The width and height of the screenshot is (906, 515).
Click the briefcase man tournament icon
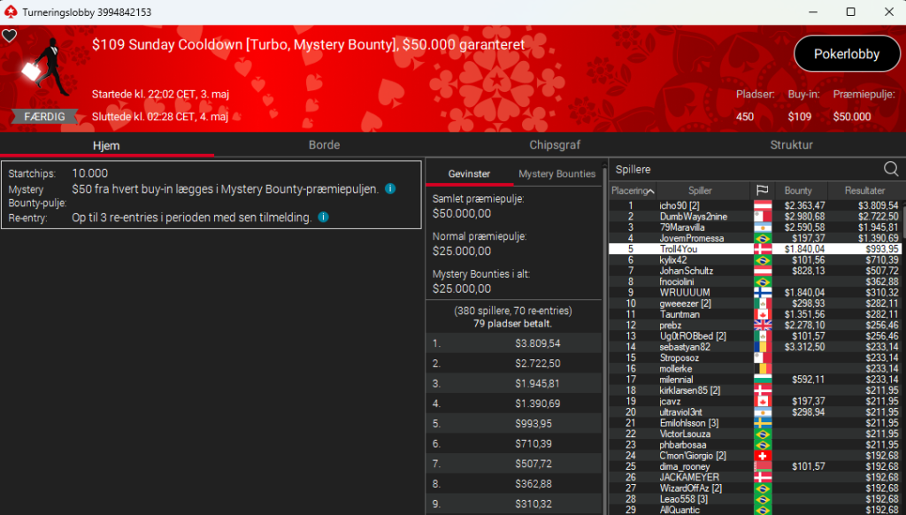click(x=48, y=68)
